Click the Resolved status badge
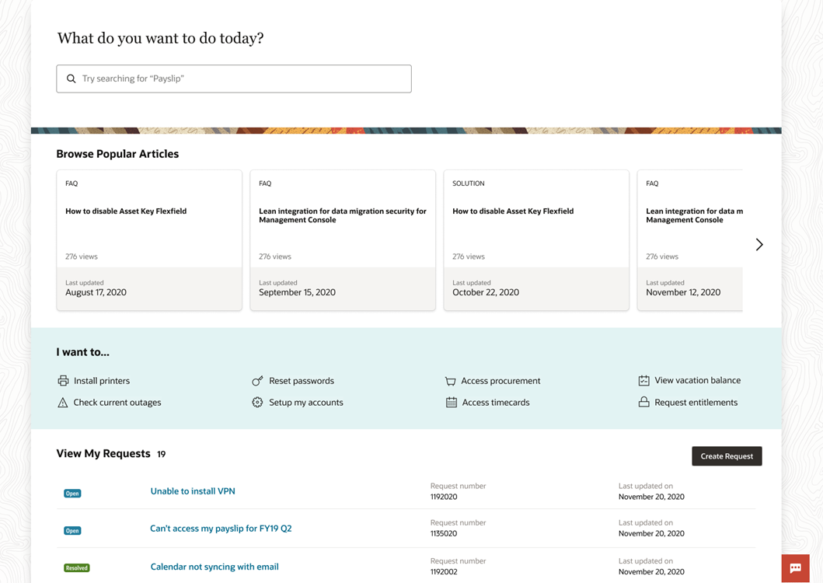Image resolution: width=823 pixels, height=583 pixels. coord(76,567)
